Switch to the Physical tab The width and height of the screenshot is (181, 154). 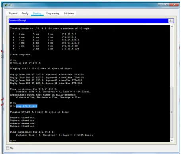tap(13, 13)
